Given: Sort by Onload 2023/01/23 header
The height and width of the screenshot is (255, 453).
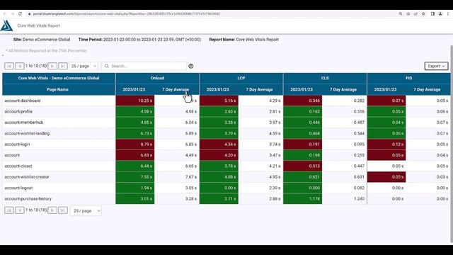Looking at the screenshot, I should click(134, 90).
